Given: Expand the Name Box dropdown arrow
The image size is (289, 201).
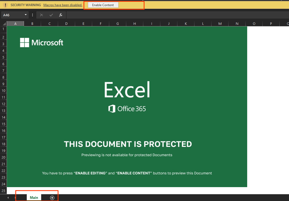Looking at the screenshot, I should [26, 15].
